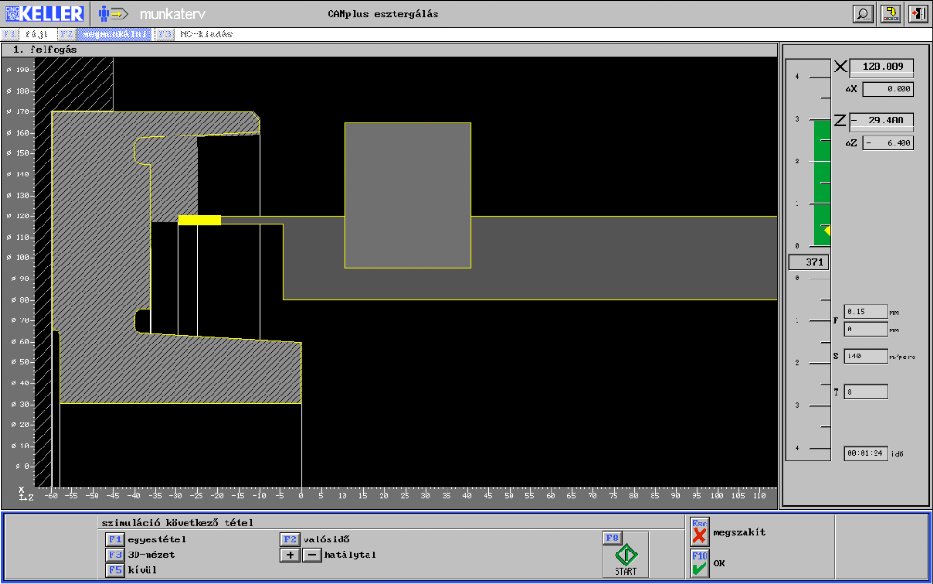
Task: Click the 'kívül' label
Action: 142,570
